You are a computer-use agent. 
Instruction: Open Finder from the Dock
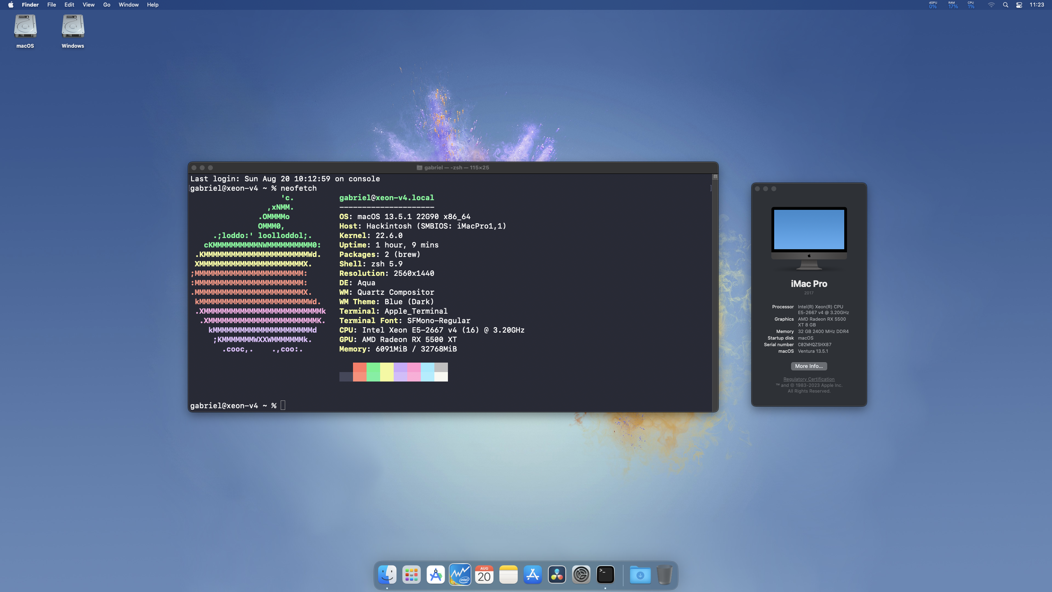click(x=387, y=574)
